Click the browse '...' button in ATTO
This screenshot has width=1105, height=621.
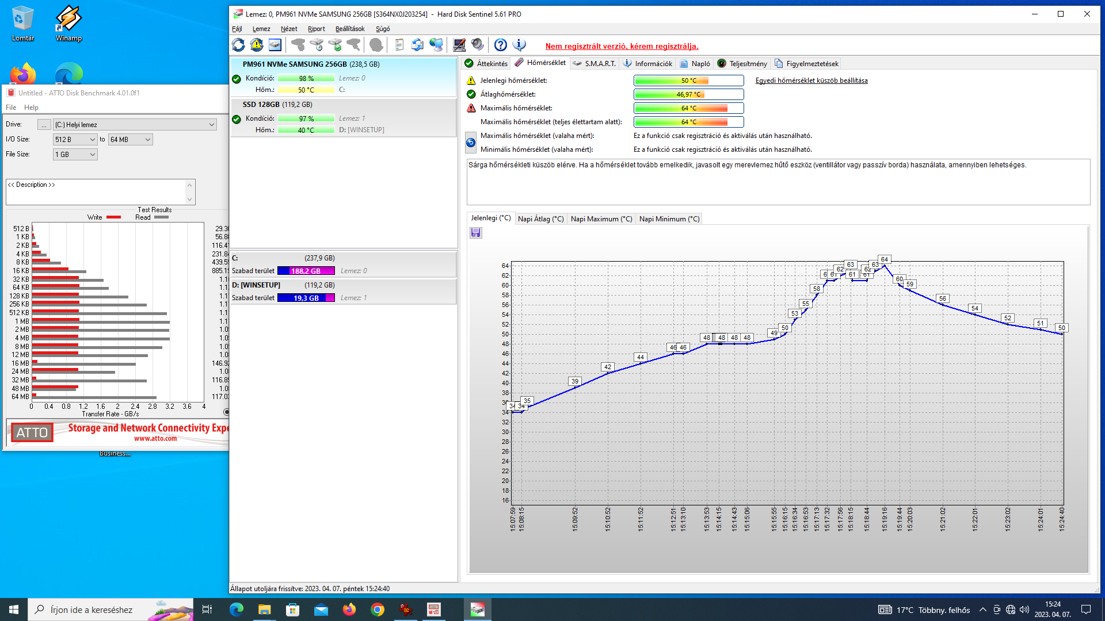(x=44, y=124)
